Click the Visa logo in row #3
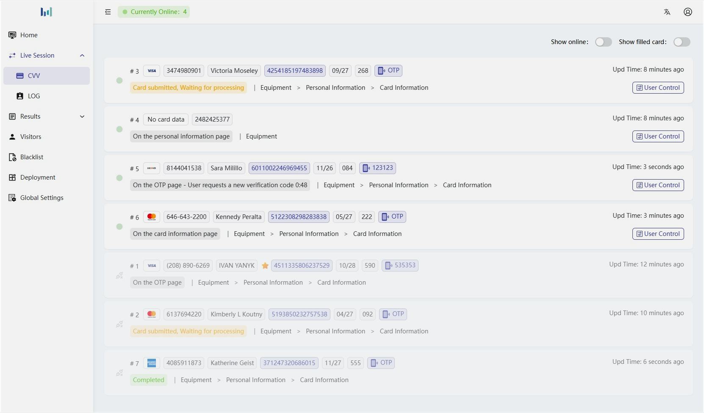 [x=152, y=71]
